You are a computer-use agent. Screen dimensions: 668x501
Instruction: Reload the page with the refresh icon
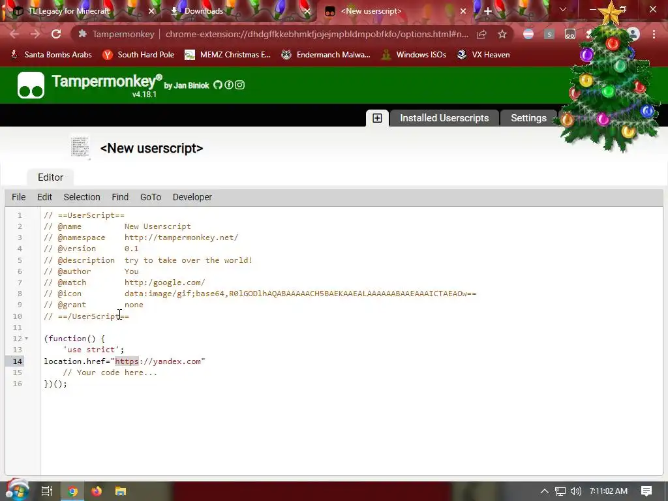pyautogui.click(x=56, y=34)
